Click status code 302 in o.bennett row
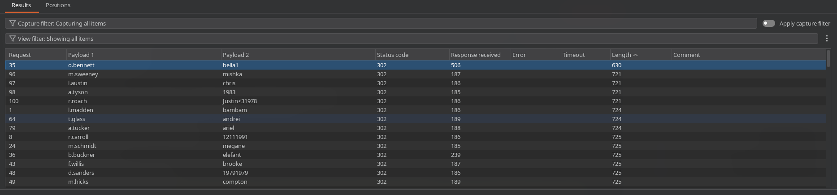837x195 pixels. 382,65
